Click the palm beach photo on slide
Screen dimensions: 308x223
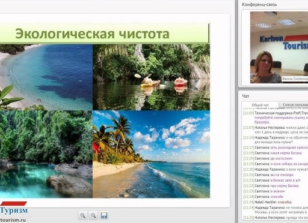pyautogui.click(x=151, y=154)
